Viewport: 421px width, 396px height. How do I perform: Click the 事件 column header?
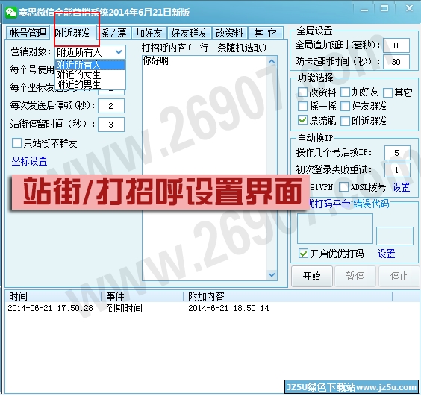point(143,297)
